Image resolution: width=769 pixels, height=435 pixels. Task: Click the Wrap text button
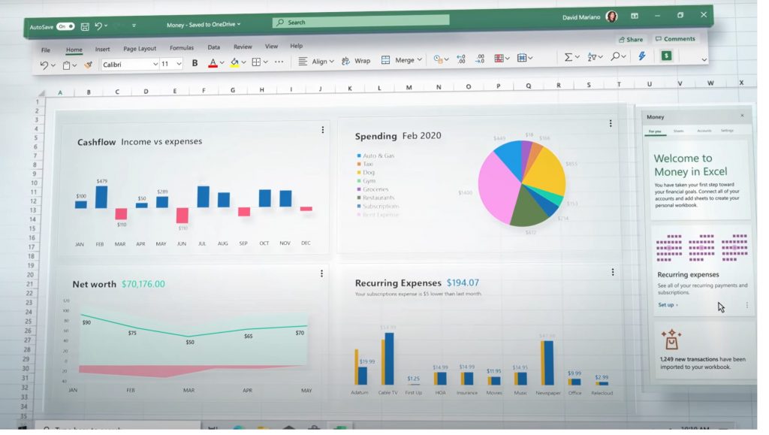click(356, 61)
